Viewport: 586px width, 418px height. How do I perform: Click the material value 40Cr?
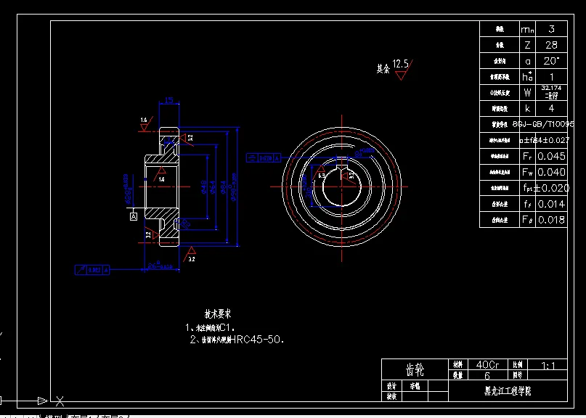tap(487, 364)
